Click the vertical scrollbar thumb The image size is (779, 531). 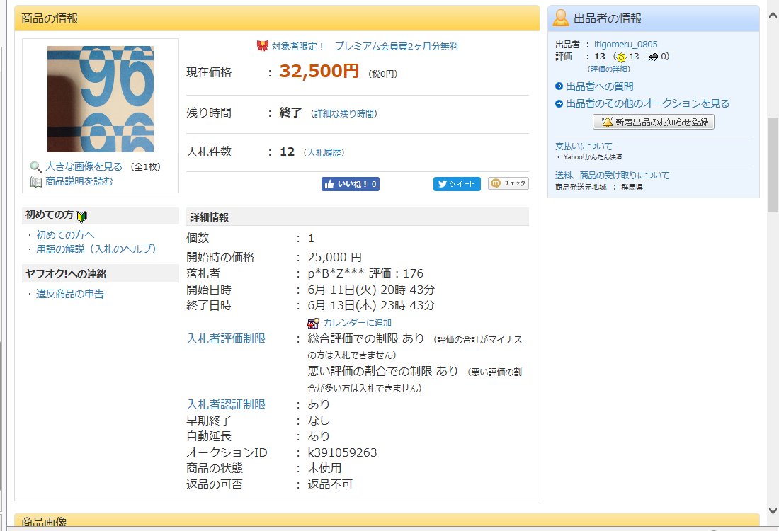773,165
